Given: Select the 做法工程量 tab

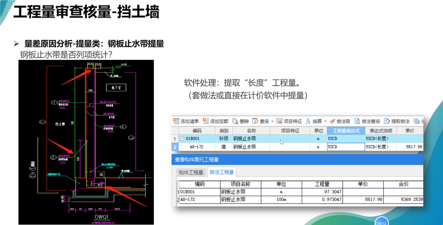Looking at the screenshot, I should point(221,172).
